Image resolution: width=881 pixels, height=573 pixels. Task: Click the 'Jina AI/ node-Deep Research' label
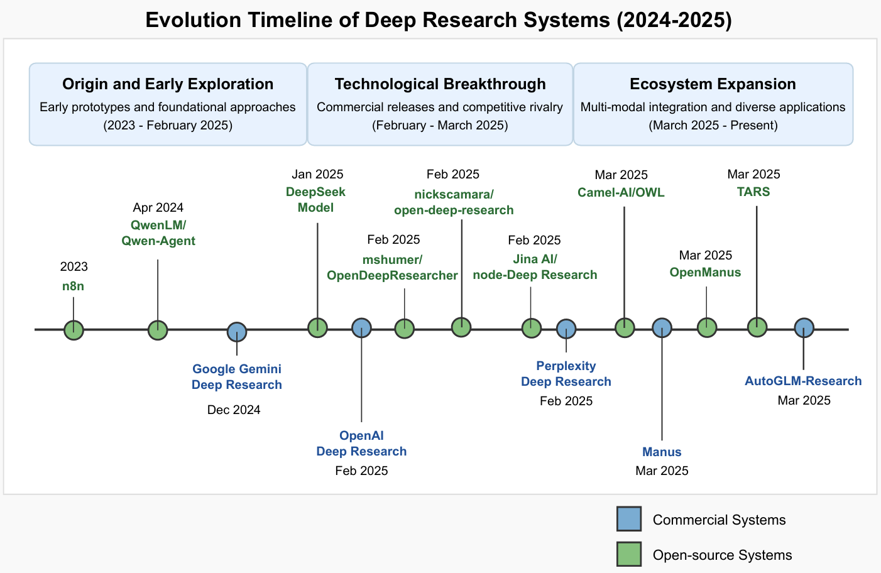[535, 267]
